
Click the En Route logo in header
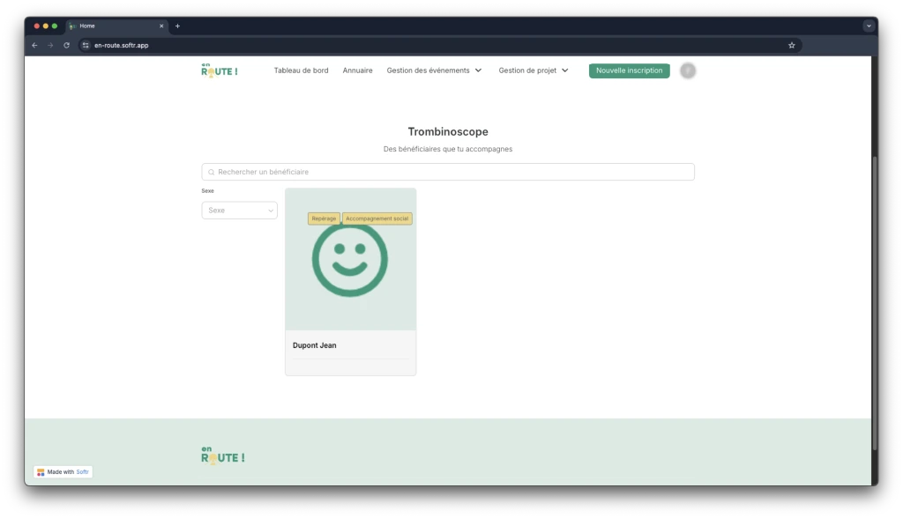(219, 70)
